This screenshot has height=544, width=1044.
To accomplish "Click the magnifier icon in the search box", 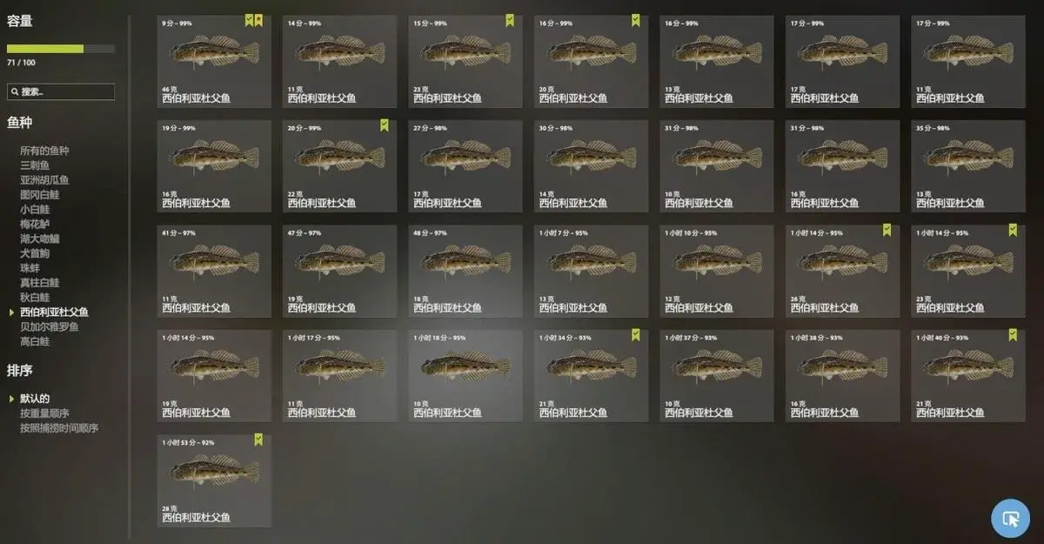I will coord(15,91).
